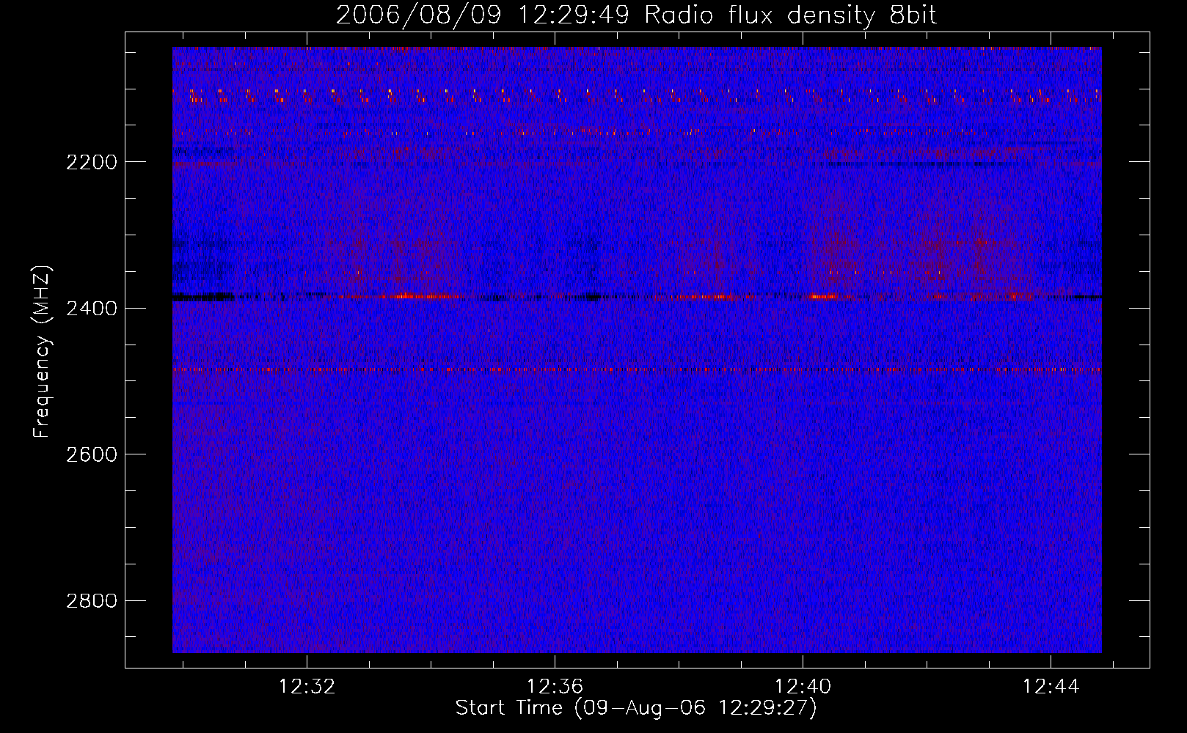Click the 12:36 time tick label
This screenshot has height=733, width=1187.
[x=555, y=686]
